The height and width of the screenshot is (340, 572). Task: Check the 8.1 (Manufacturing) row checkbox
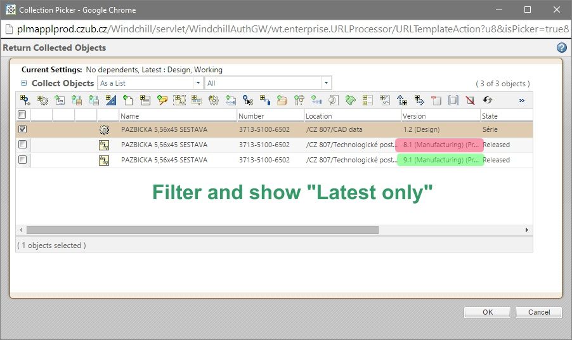pyautogui.click(x=22, y=145)
